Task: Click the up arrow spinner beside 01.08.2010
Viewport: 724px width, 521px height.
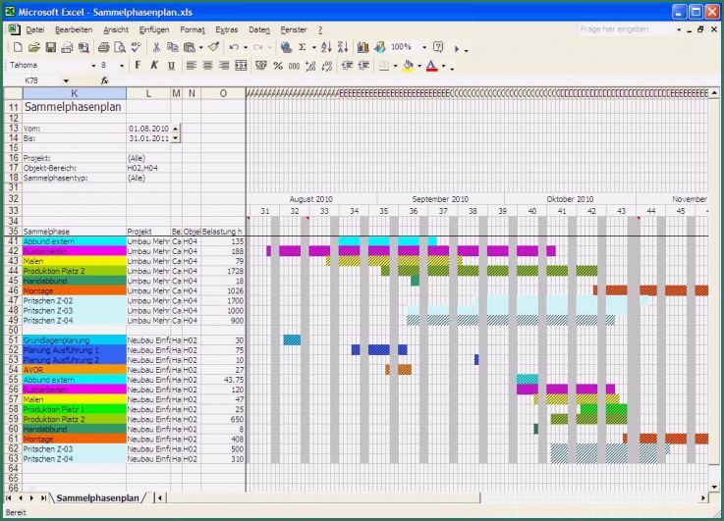Action: pyautogui.click(x=176, y=127)
